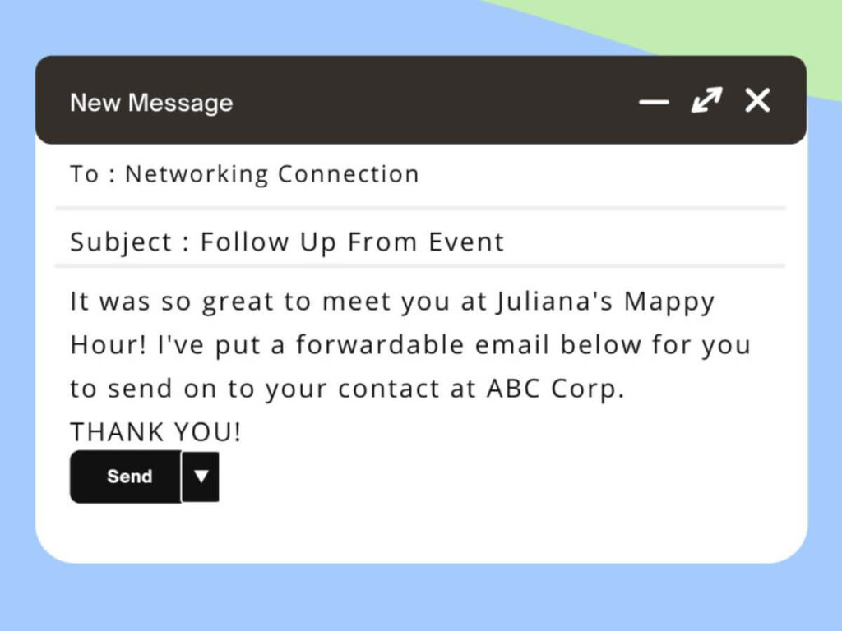
Task: Click the "Subject :" label
Action: [130, 242]
